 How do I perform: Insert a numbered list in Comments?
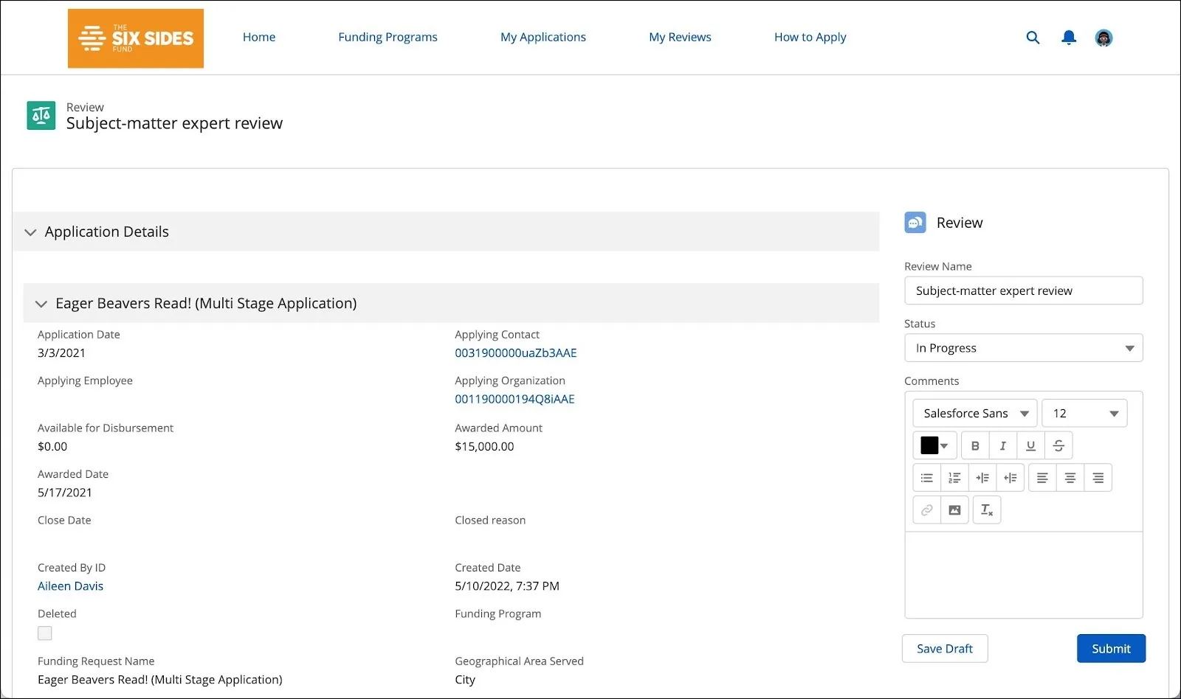954,478
